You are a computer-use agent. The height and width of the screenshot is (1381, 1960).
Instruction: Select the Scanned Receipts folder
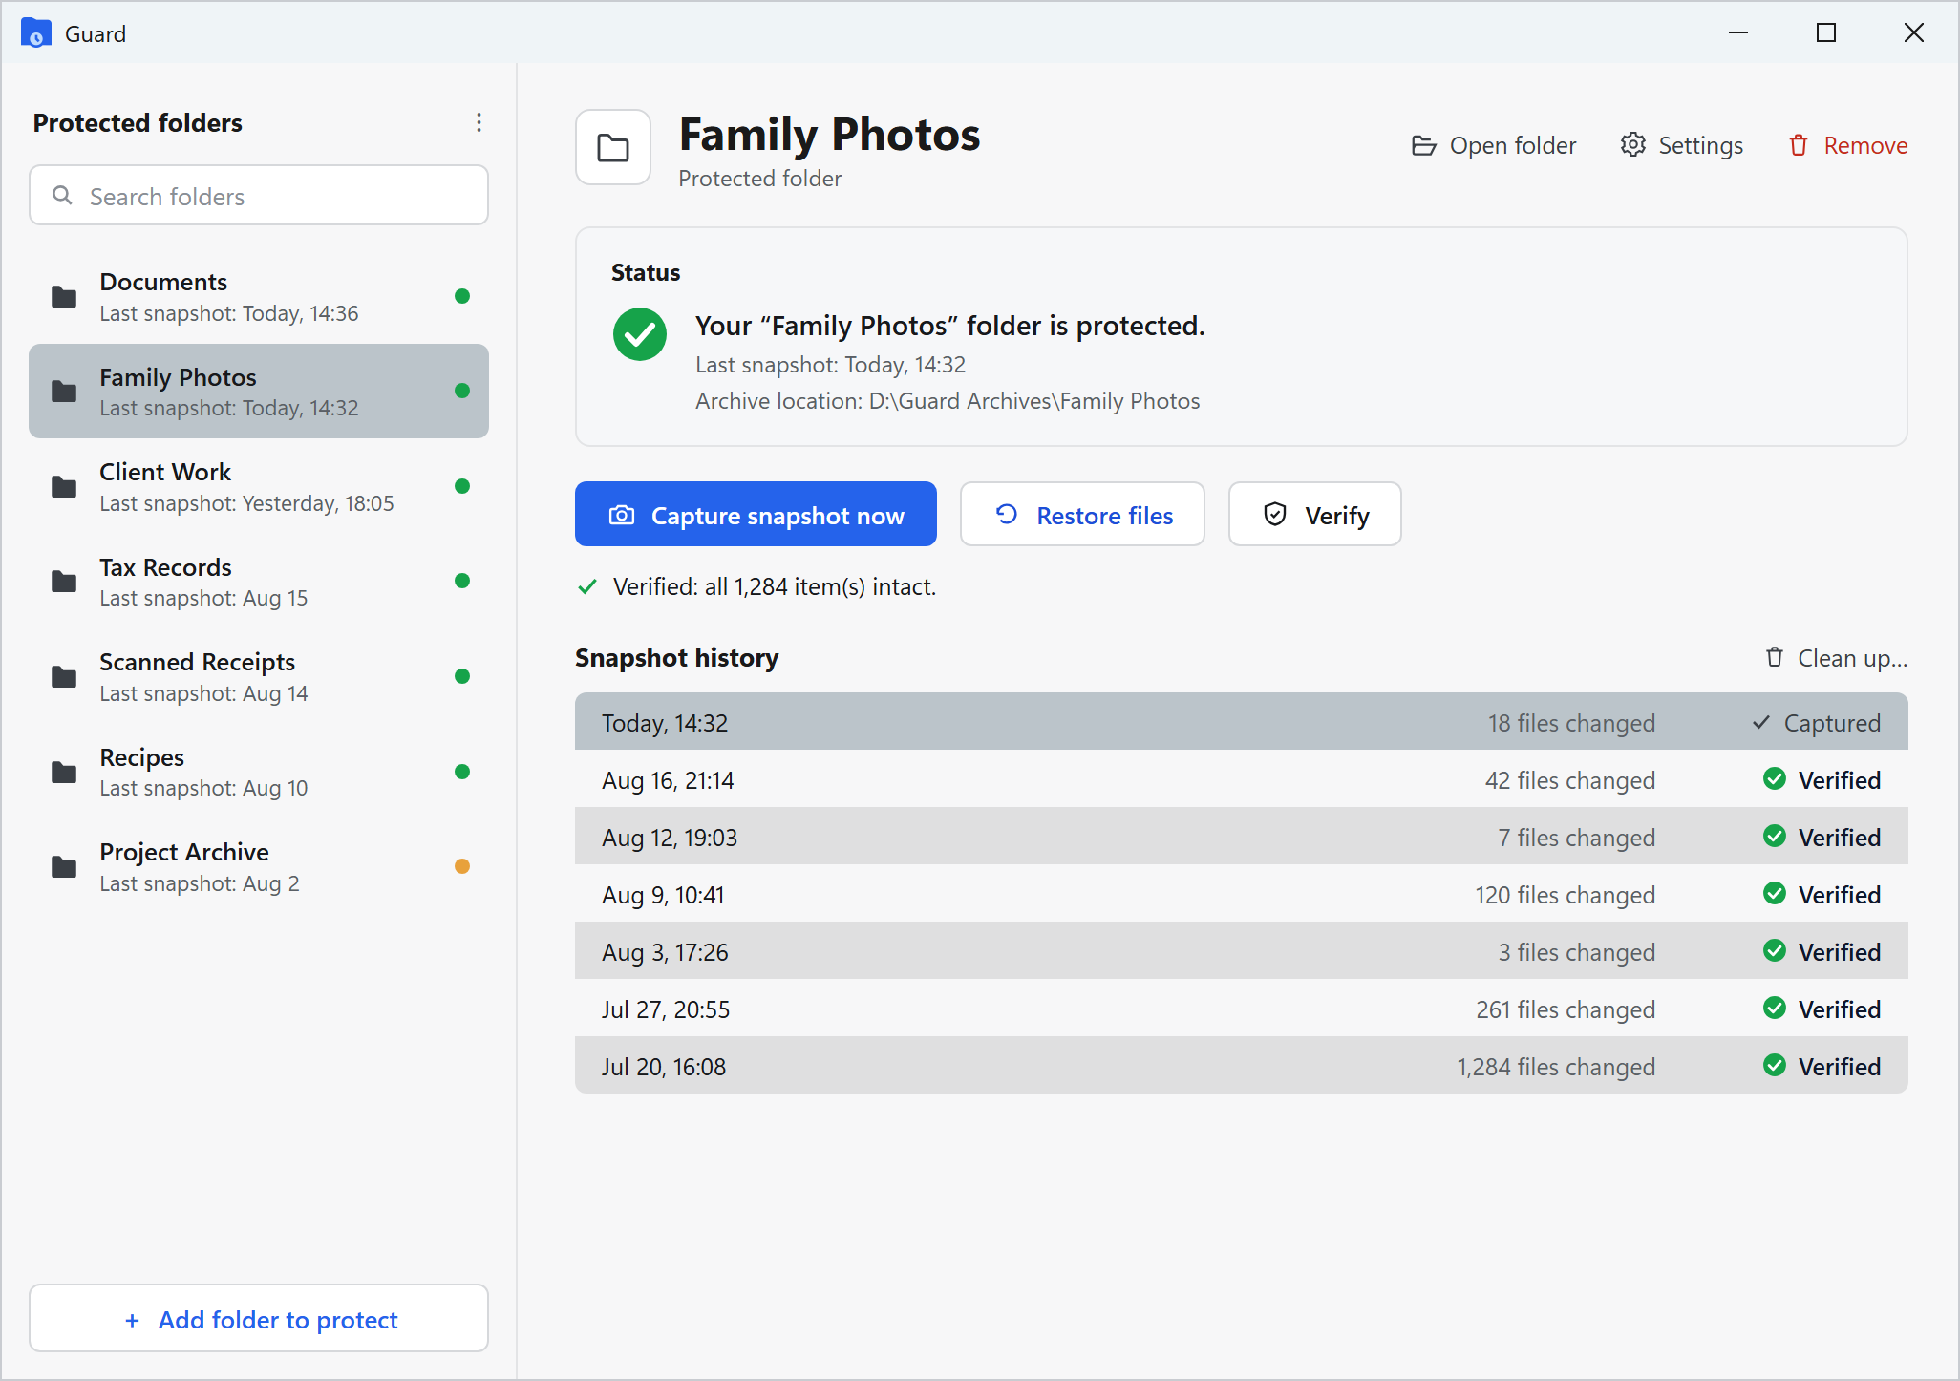(259, 677)
